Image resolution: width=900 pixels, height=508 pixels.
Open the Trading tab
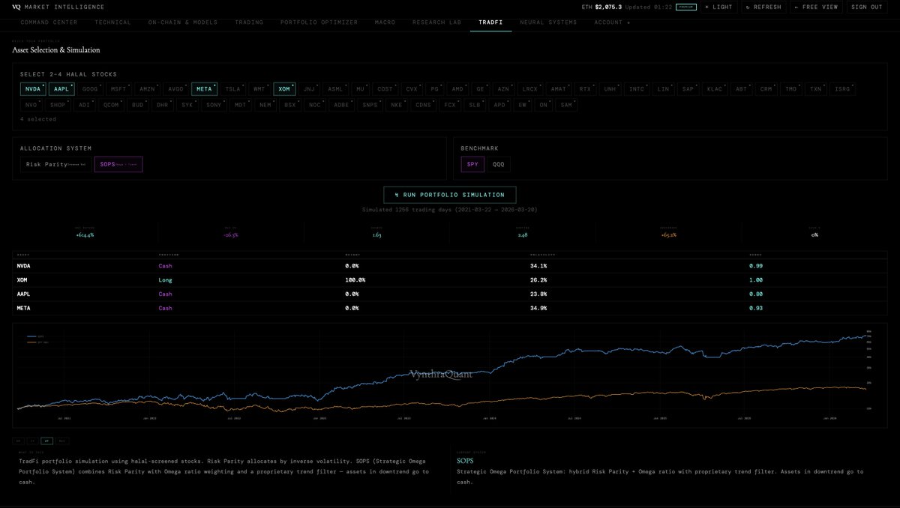pyautogui.click(x=249, y=22)
